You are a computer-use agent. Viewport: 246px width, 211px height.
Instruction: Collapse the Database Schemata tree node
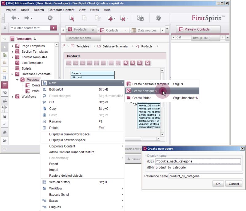(x=12, y=74)
